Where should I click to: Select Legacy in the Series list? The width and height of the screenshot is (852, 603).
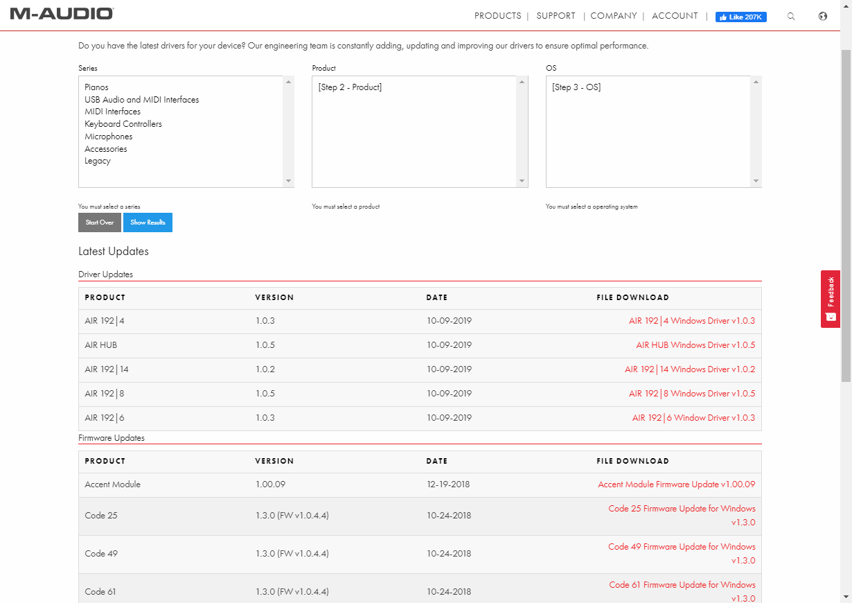pyautogui.click(x=98, y=161)
